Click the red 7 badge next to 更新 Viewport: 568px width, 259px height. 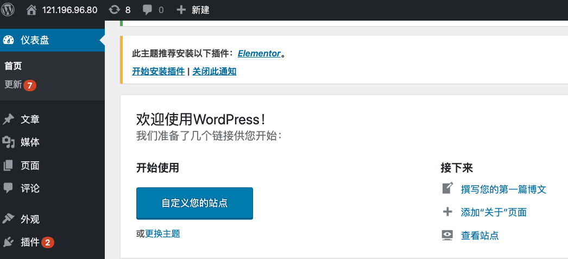[x=30, y=85]
